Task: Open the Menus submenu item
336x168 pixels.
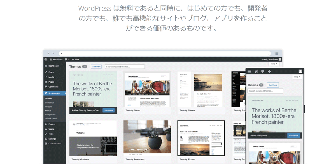Action: [48, 111]
